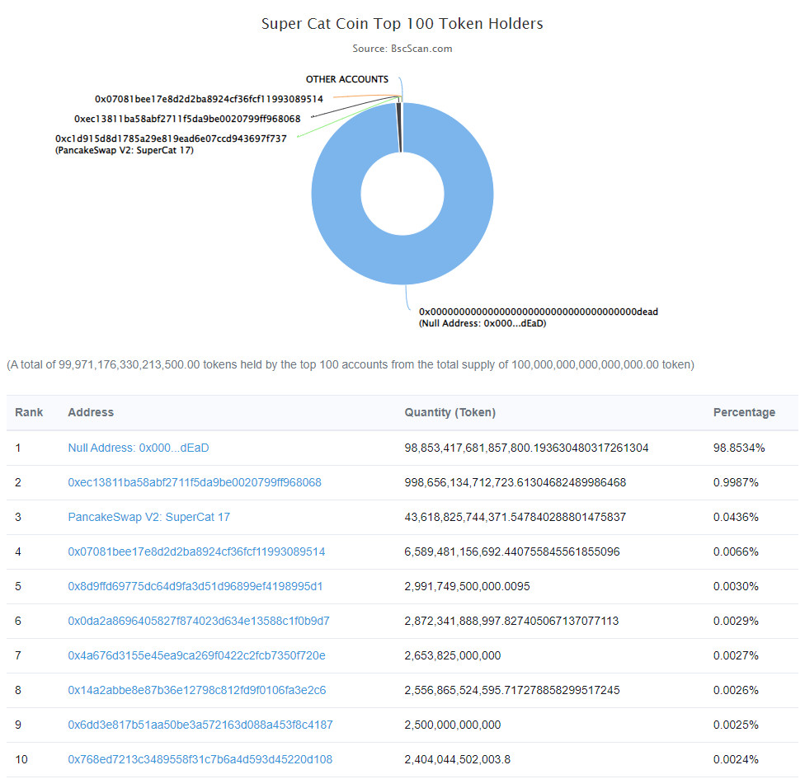
Task: Select quantity 2,872,341,888,997.827405067137077113
Action: tap(511, 621)
